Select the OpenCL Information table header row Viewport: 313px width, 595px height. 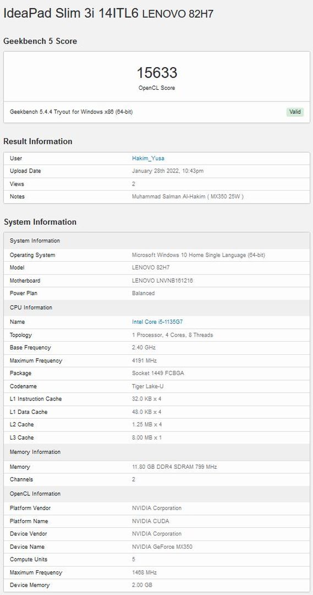click(x=156, y=494)
